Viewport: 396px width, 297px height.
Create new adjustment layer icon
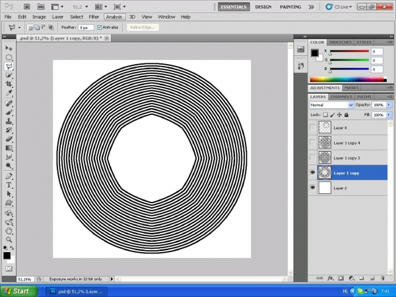(x=351, y=278)
